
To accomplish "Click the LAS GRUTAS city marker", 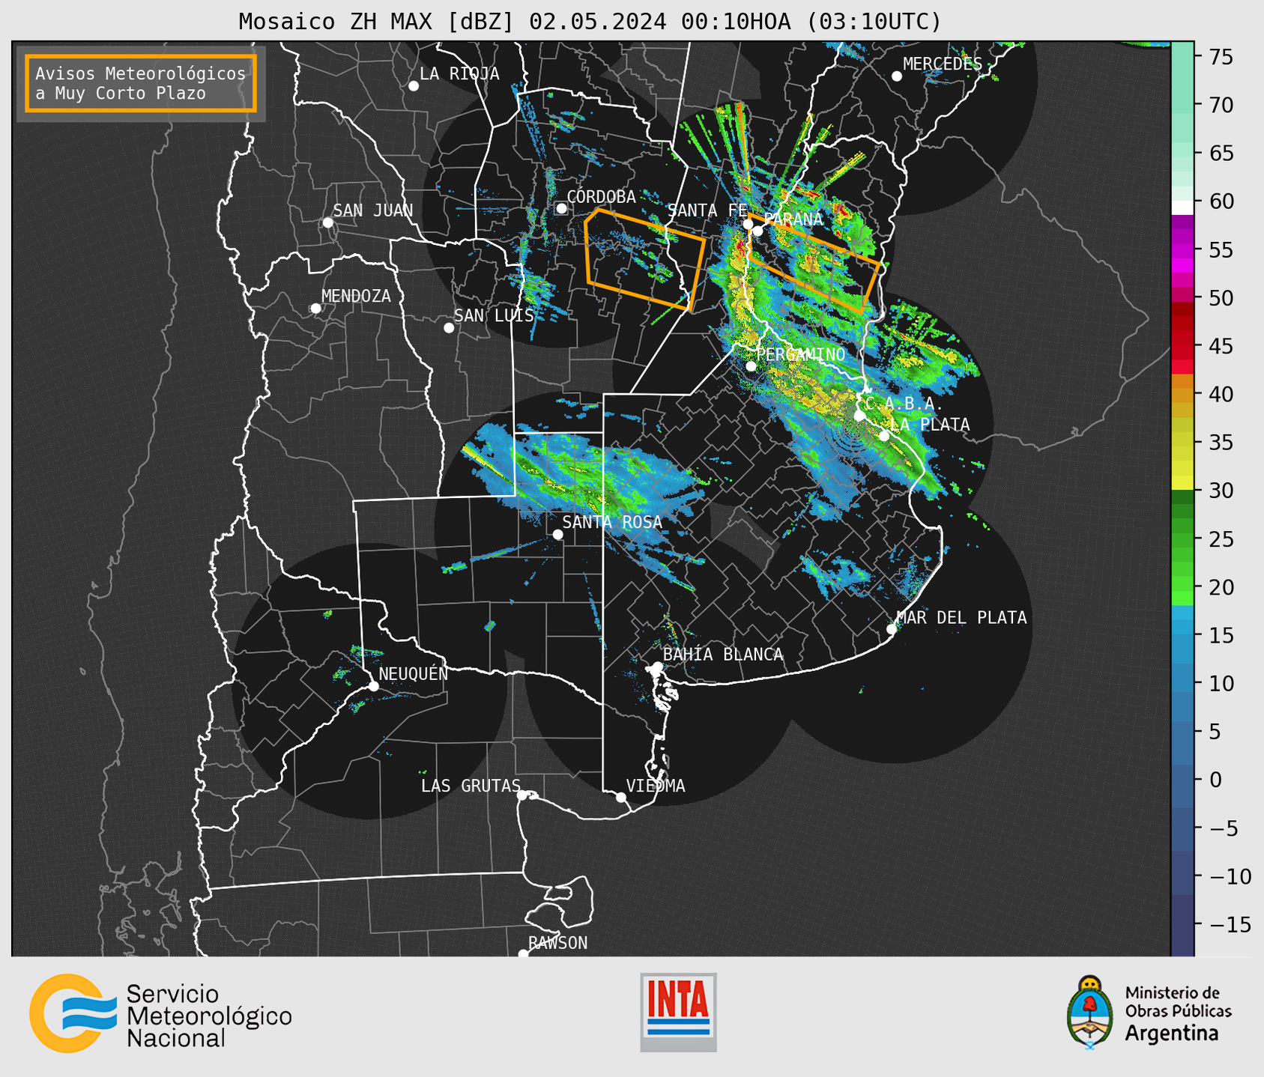I will pos(522,795).
